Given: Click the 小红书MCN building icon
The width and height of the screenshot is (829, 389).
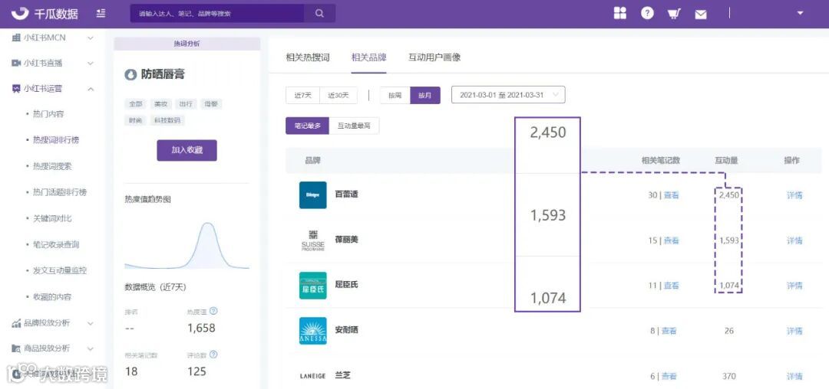Looking at the screenshot, I should pos(16,38).
